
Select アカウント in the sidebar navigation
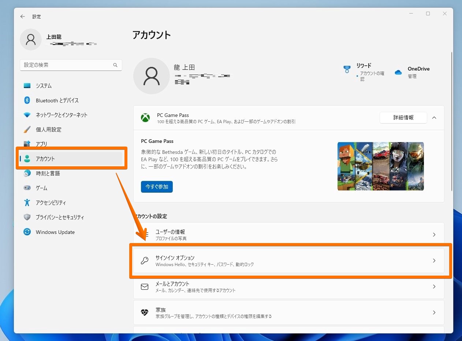pyautogui.click(x=45, y=159)
